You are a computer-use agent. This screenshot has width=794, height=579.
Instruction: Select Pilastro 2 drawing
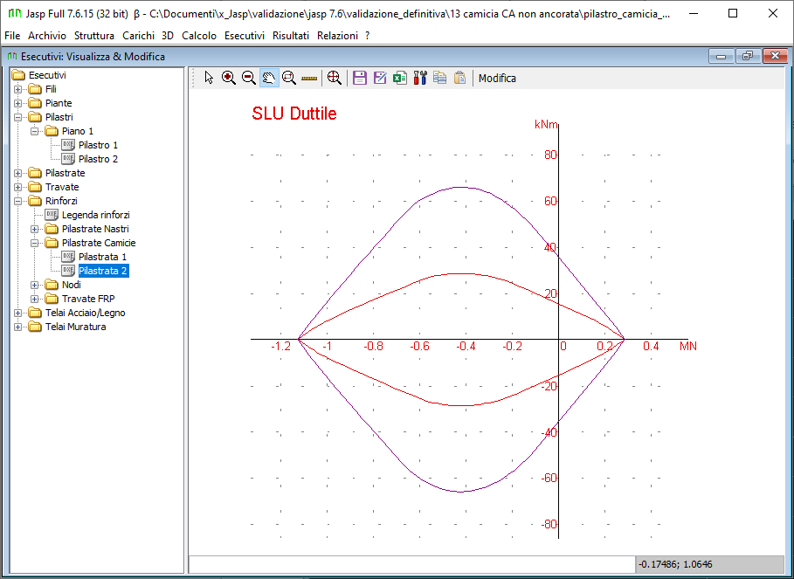pos(98,159)
